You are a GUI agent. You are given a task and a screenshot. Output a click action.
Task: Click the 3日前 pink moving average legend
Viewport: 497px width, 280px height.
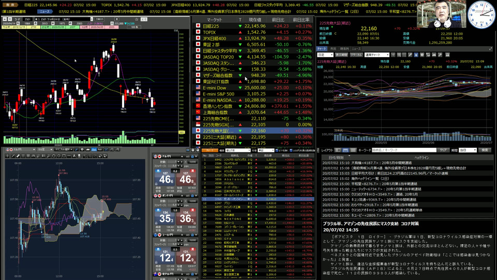pos(84,27)
